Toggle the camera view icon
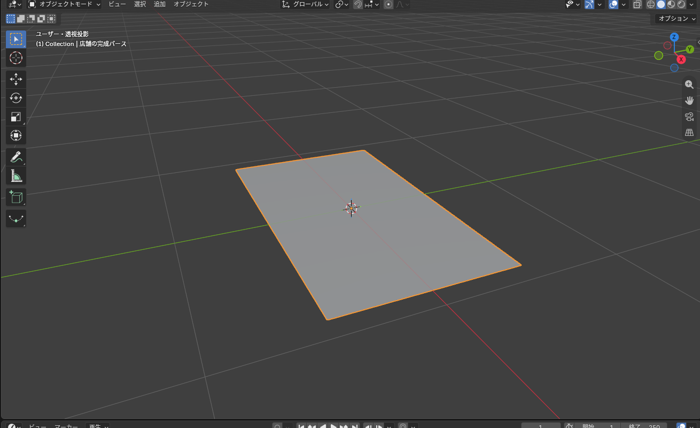This screenshot has height=428, width=700. click(689, 117)
